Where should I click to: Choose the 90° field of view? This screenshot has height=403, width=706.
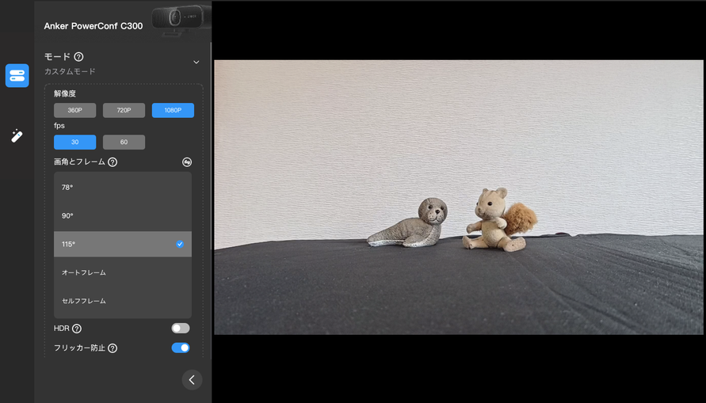coord(123,216)
